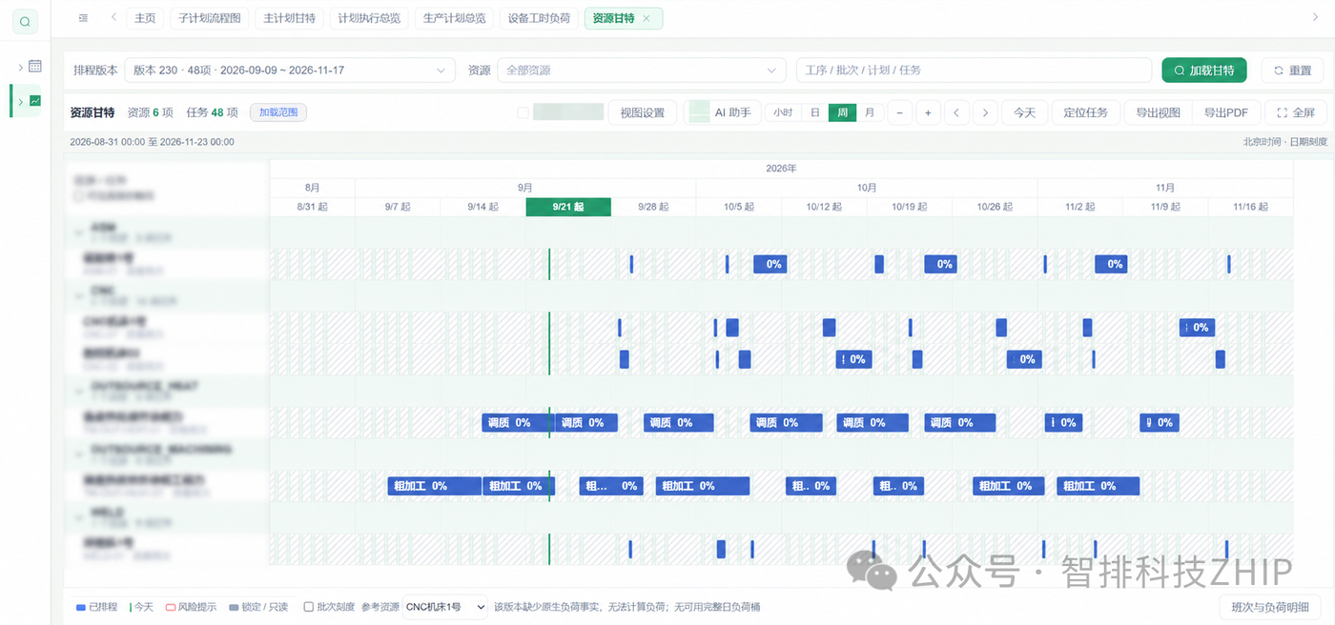Image resolution: width=1335 pixels, height=625 pixels.
Task: Tick the checkbox left of 视图设置
Action: (523, 112)
